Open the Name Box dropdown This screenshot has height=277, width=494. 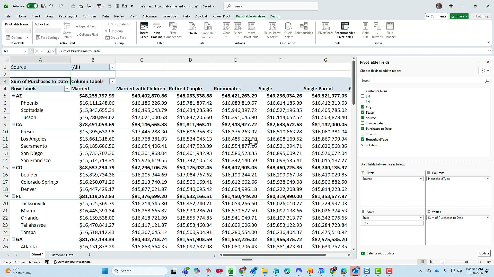pos(25,51)
